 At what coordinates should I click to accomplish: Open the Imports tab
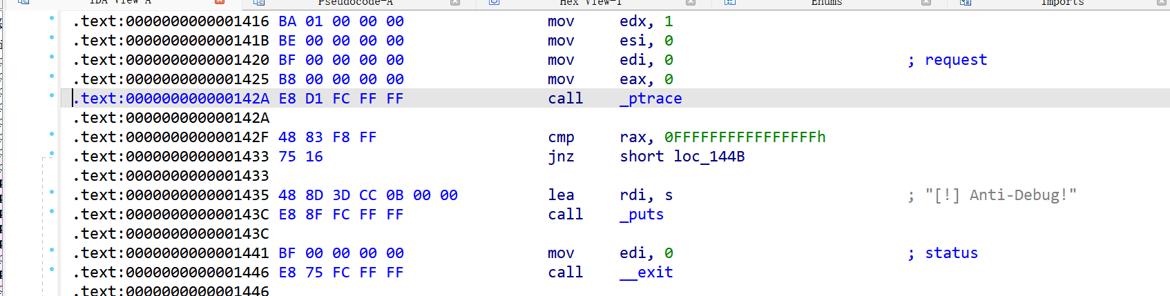pyautogui.click(x=1062, y=2)
